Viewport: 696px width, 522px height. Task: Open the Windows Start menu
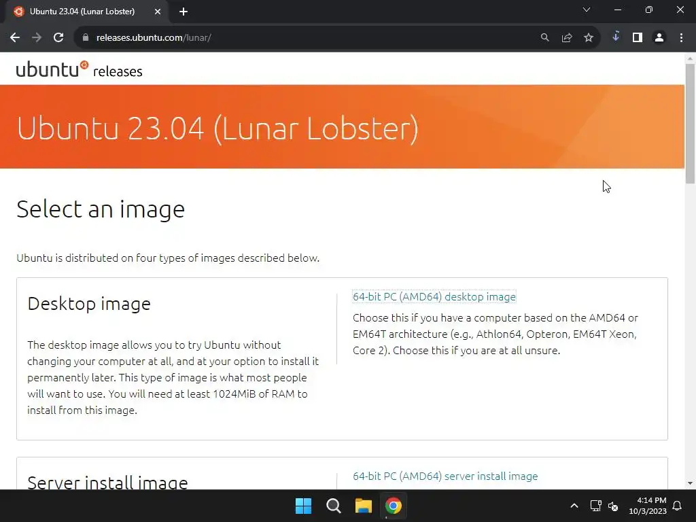pos(304,506)
